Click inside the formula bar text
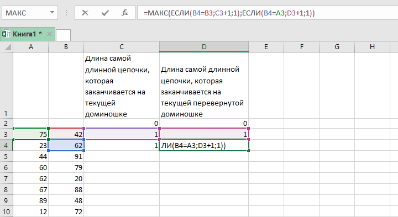 point(229,13)
